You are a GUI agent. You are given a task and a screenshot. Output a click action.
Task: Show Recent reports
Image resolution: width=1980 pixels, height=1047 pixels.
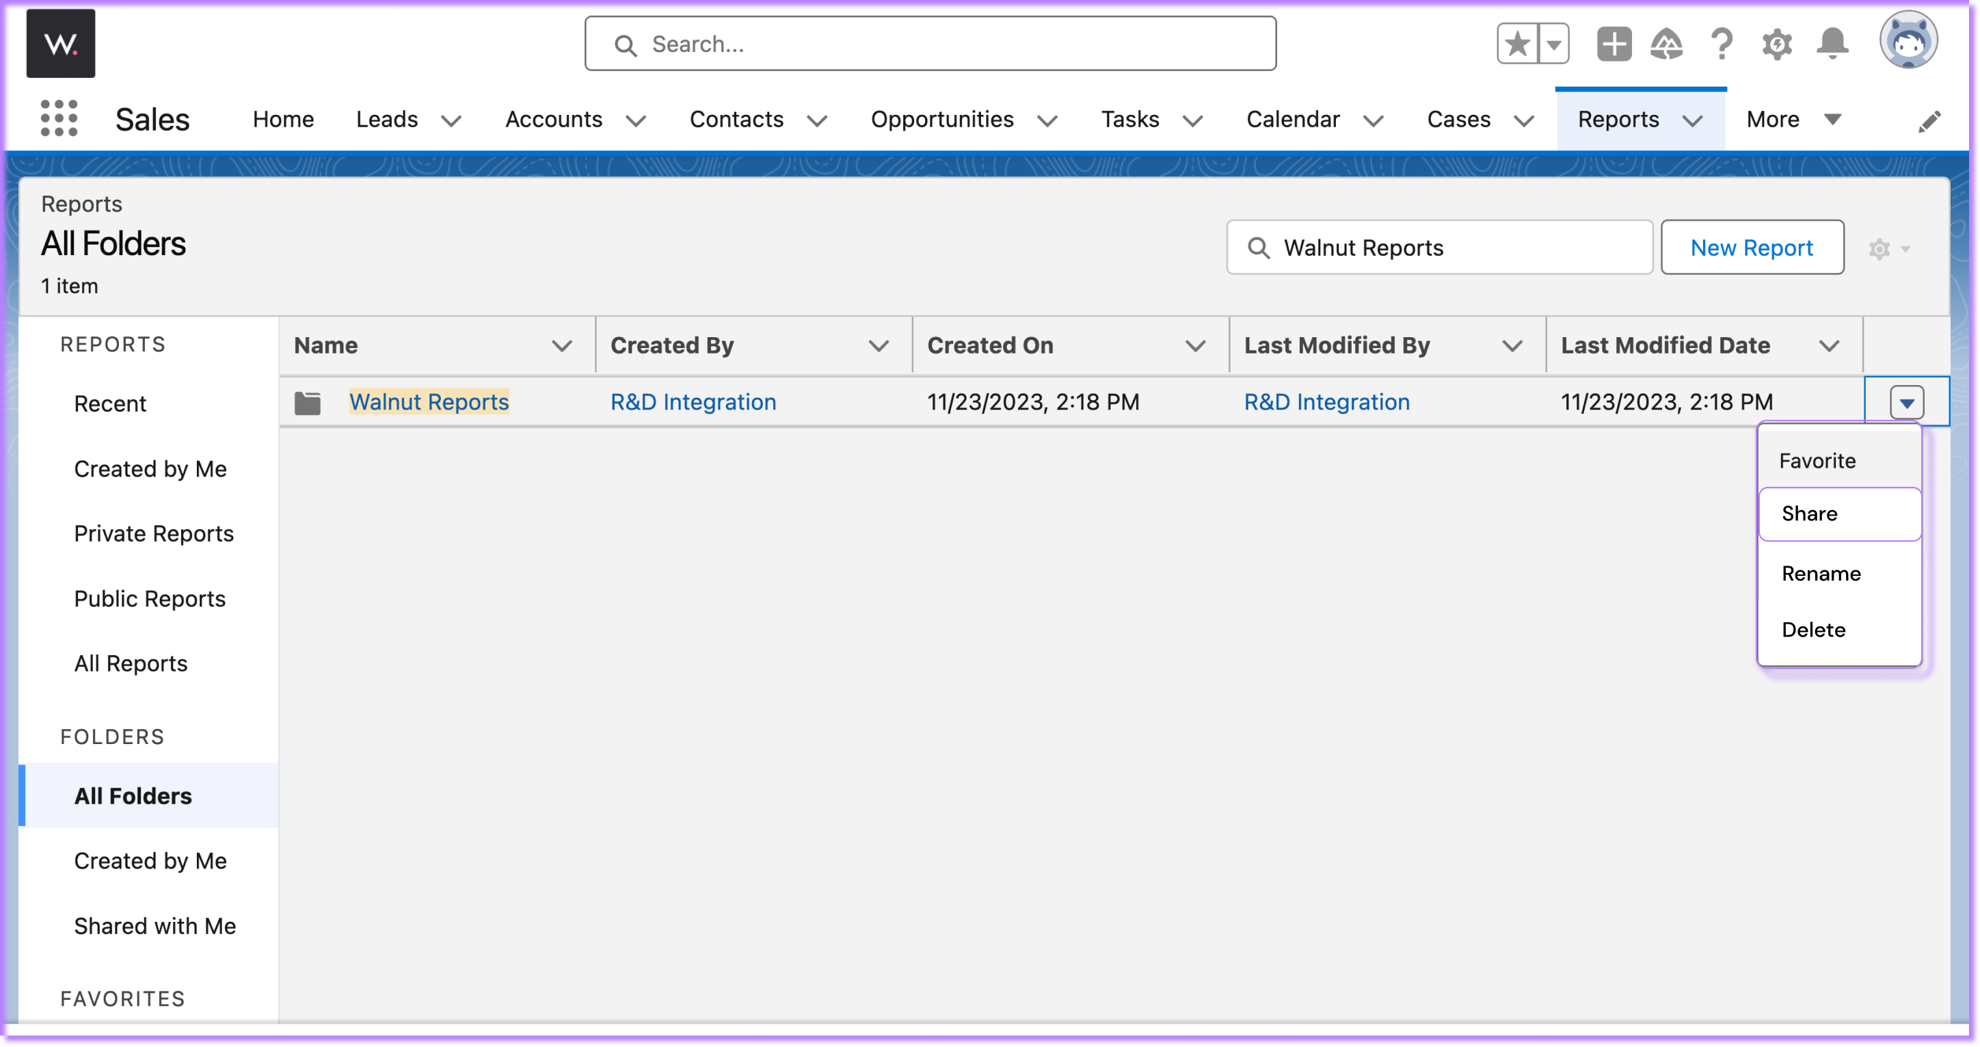[110, 403]
